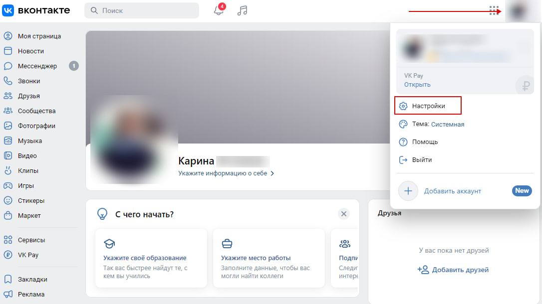Go to Моя страница in sidebar
Image resolution: width=542 pixels, height=304 pixels.
point(39,36)
